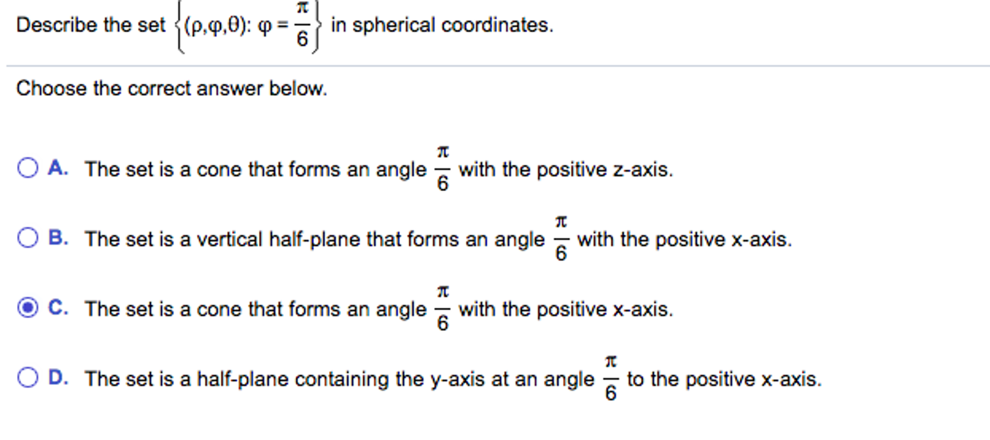Select answer choice B radio button

click(x=28, y=238)
